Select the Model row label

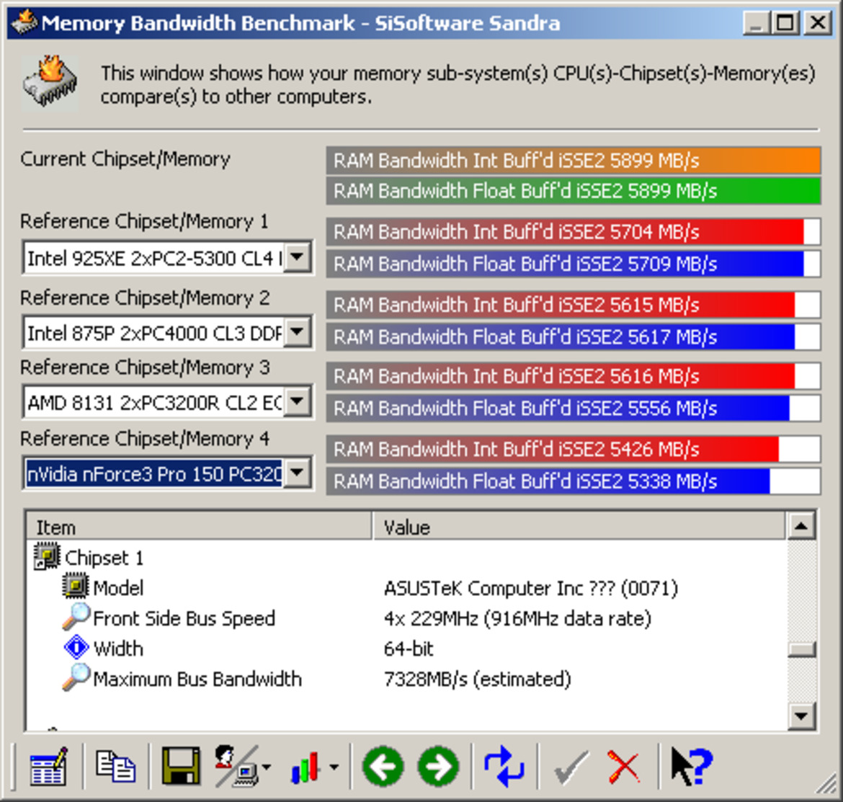click(x=118, y=588)
